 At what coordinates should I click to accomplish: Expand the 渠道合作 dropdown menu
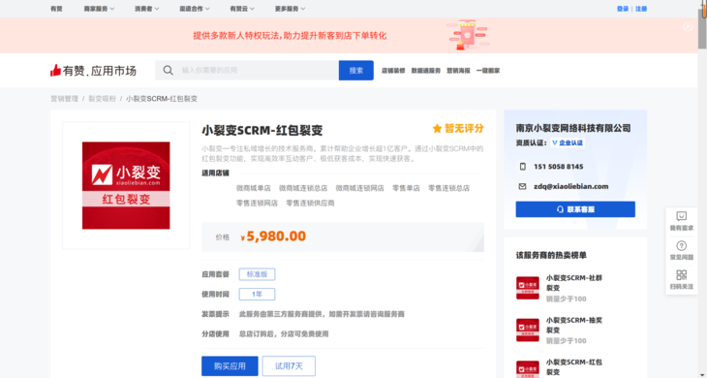click(x=195, y=9)
